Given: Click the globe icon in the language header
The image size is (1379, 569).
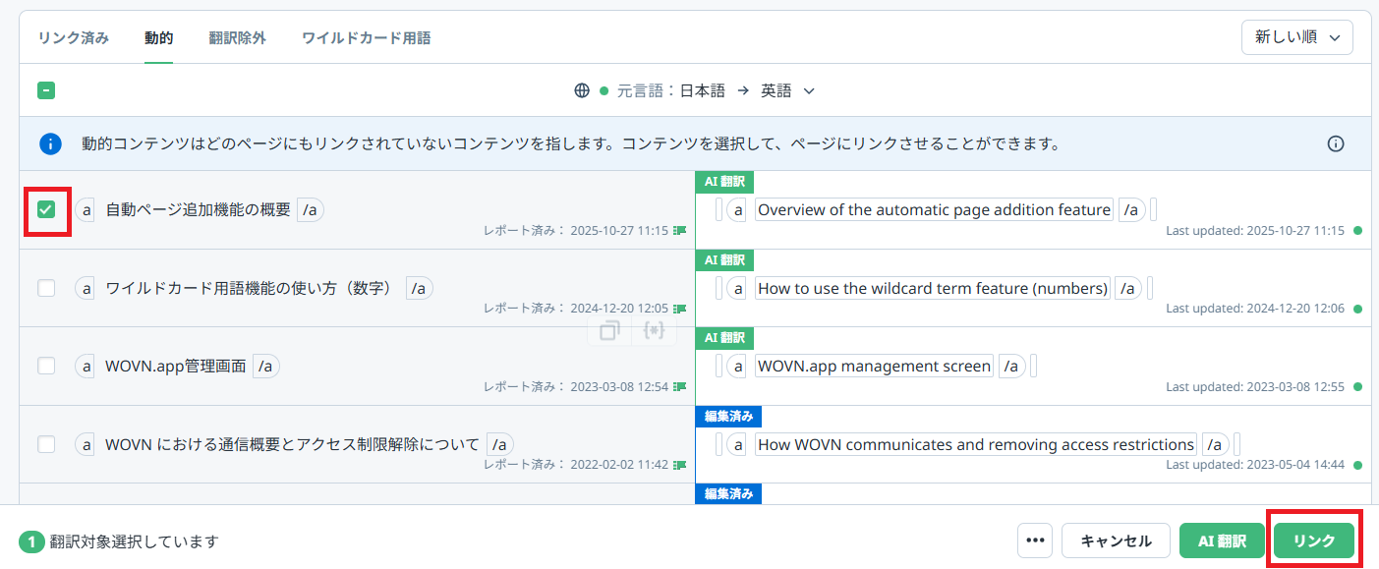Looking at the screenshot, I should click(584, 89).
